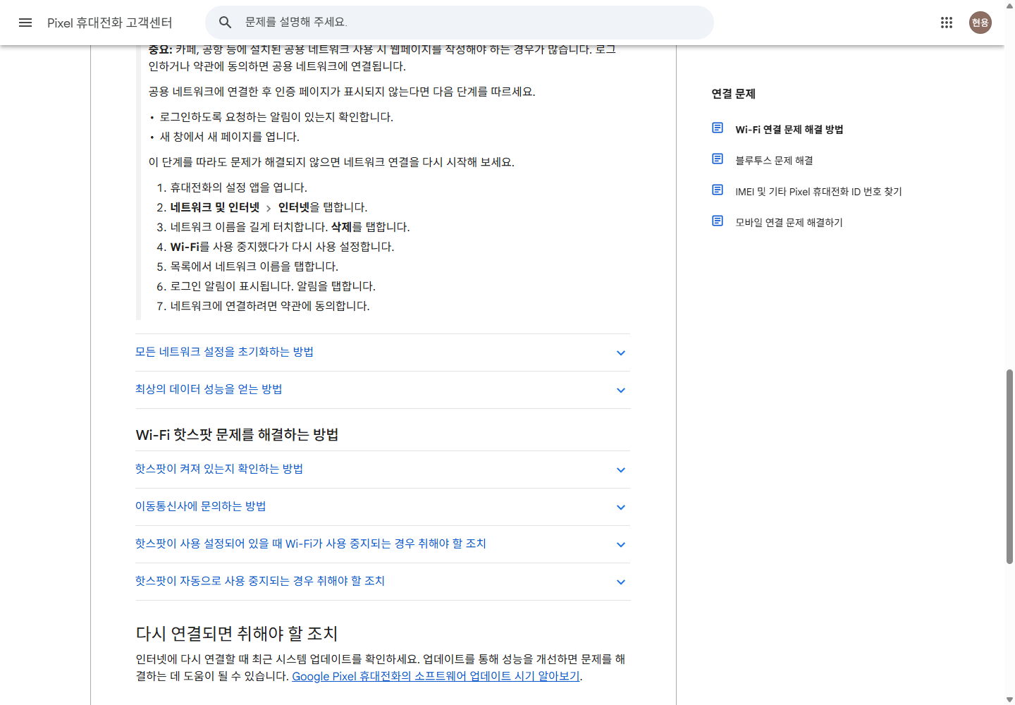Open 최상의 데이터 성능을 얻는 방법 section title

tap(209, 389)
